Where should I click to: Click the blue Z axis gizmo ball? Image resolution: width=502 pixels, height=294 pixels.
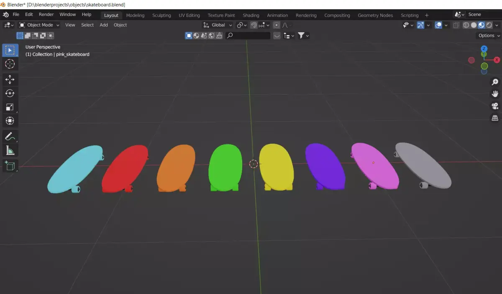click(x=484, y=49)
